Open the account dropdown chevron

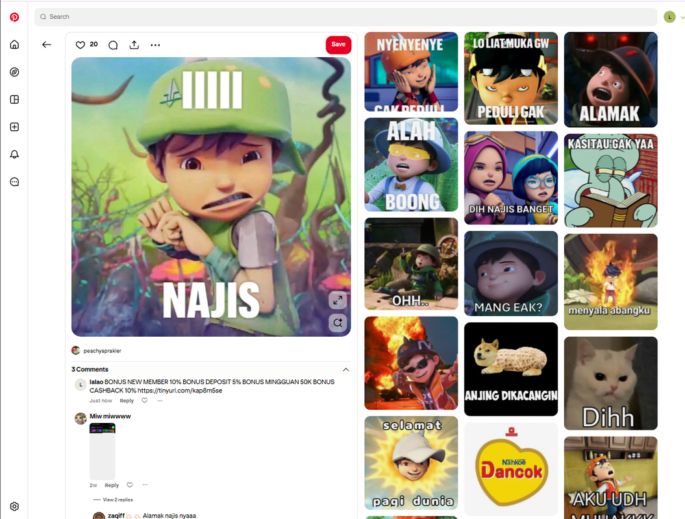pos(682,18)
